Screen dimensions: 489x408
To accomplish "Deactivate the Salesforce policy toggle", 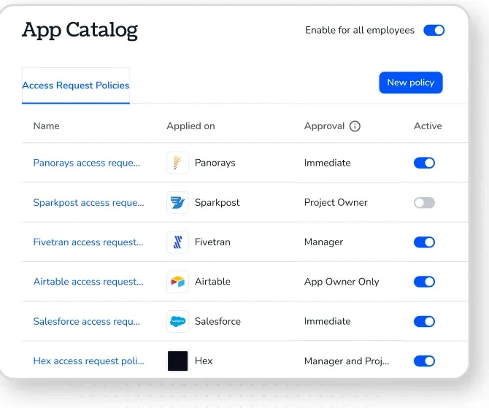I will tap(424, 321).
